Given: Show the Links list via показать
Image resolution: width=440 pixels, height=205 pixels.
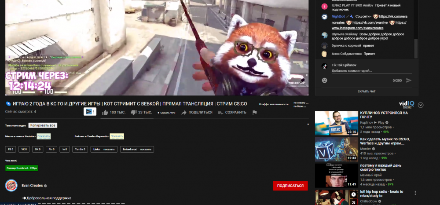Looking at the screenshot, I should [x=109, y=149].
